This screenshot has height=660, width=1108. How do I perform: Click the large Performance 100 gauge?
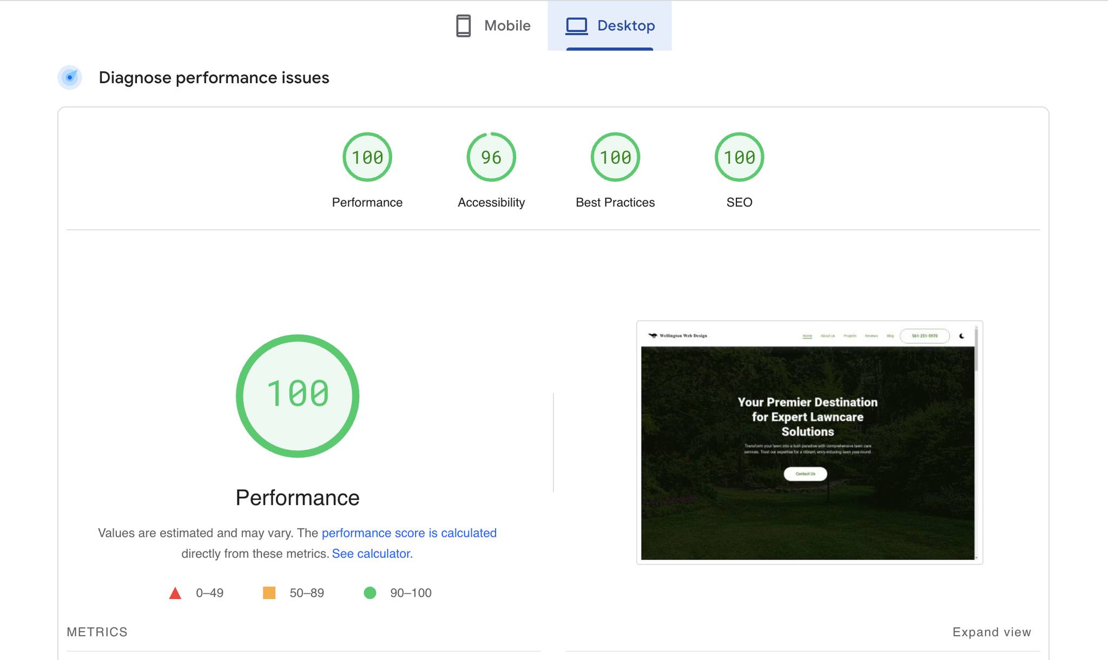(298, 396)
